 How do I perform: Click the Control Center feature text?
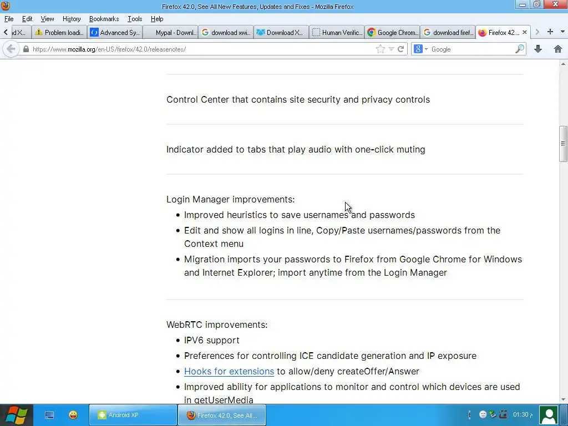(x=298, y=100)
